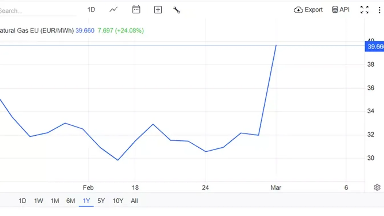Open the wrench chart tools
The width and height of the screenshot is (384, 216).
tap(177, 10)
